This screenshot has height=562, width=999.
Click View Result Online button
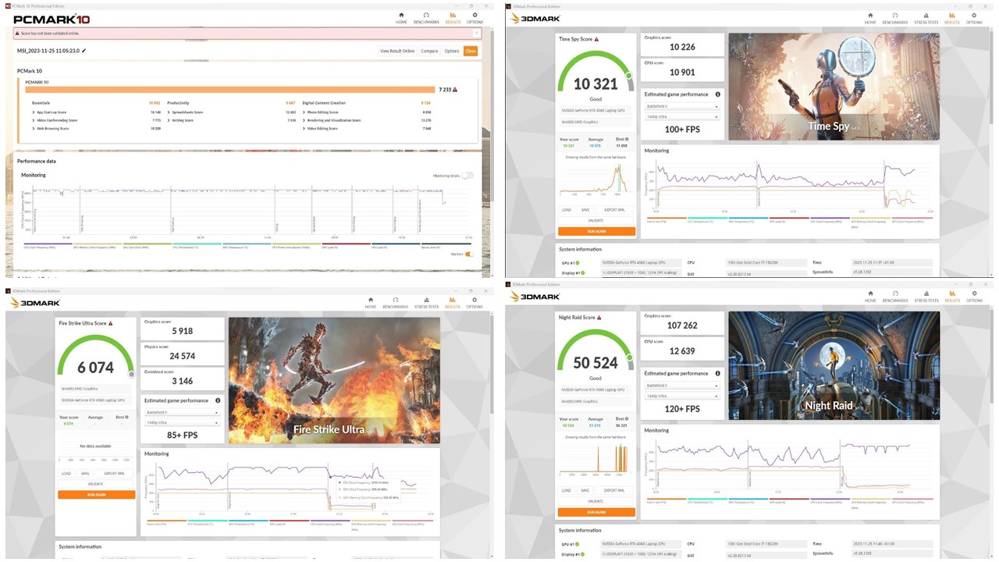click(x=397, y=51)
